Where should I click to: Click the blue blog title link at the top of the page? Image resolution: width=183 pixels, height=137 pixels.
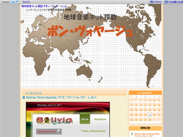[x=44, y=6]
